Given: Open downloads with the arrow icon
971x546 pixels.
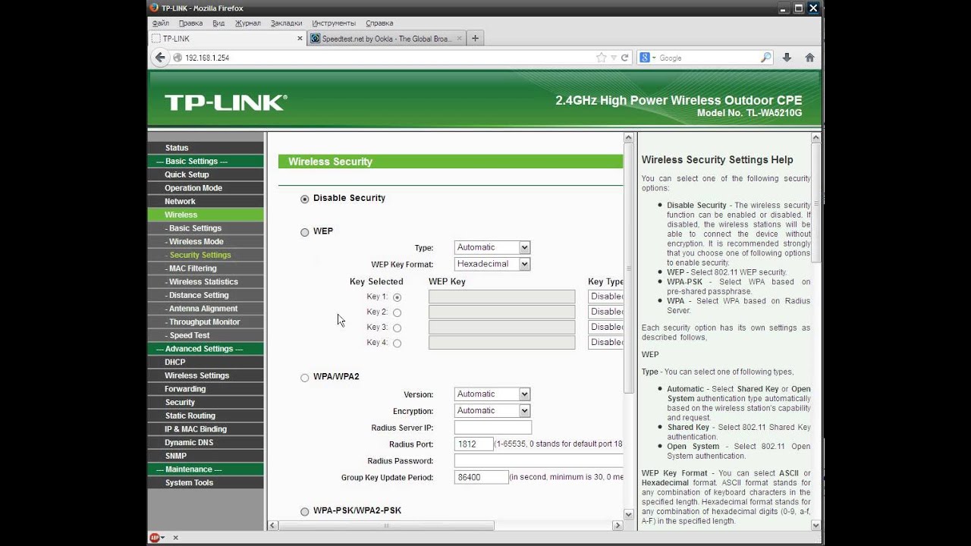Looking at the screenshot, I should pos(787,58).
